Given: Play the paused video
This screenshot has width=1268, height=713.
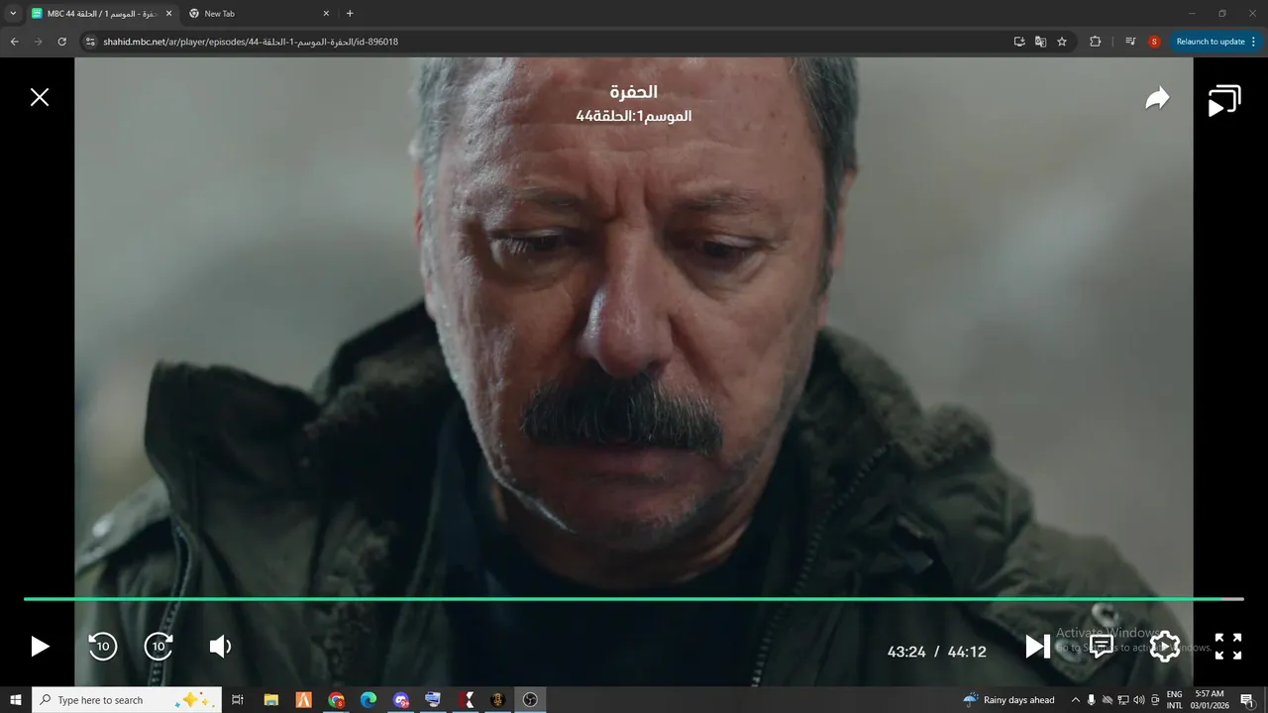Looking at the screenshot, I should (x=40, y=647).
